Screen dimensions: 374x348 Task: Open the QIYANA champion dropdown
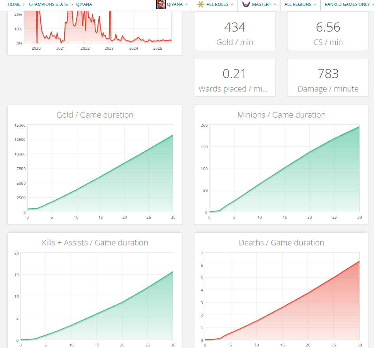click(172, 4)
